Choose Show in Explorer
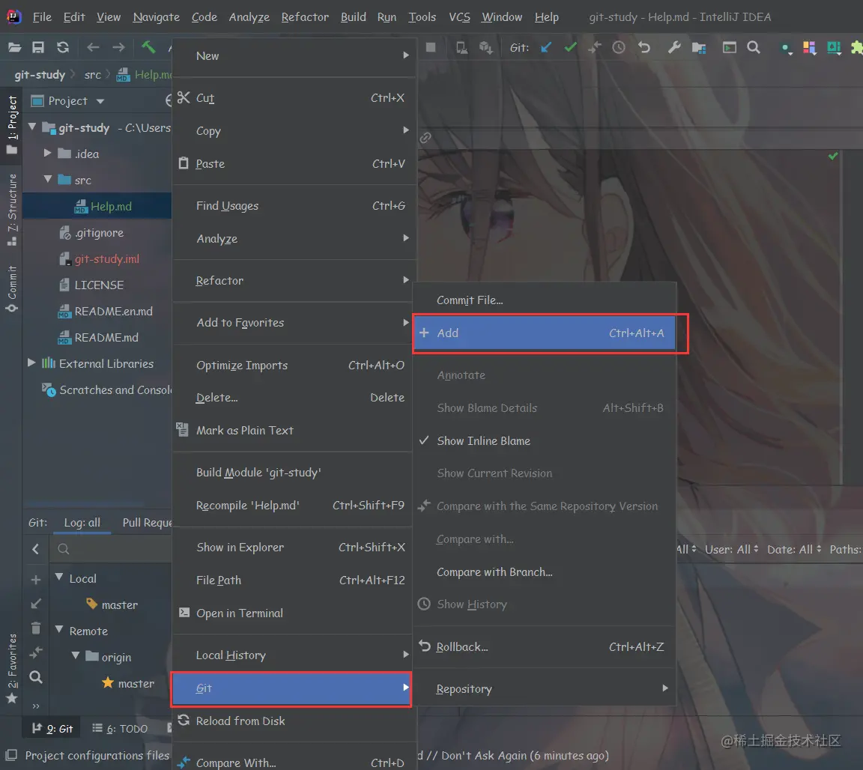This screenshot has width=863, height=770. click(x=291, y=547)
